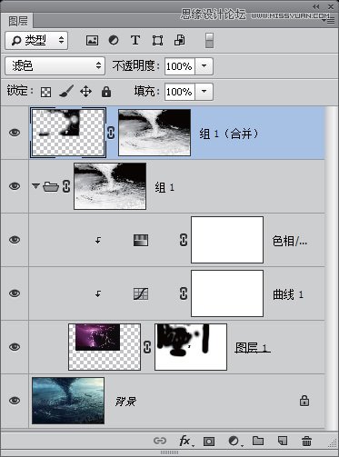Open the fx layer style menu
This screenshot has height=457, width=339.
[185, 441]
